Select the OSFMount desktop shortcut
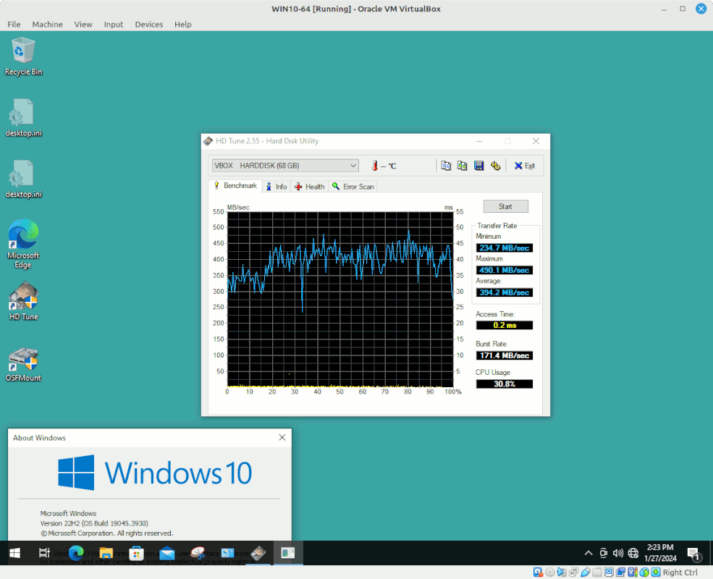The image size is (713, 579). tap(23, 365)
